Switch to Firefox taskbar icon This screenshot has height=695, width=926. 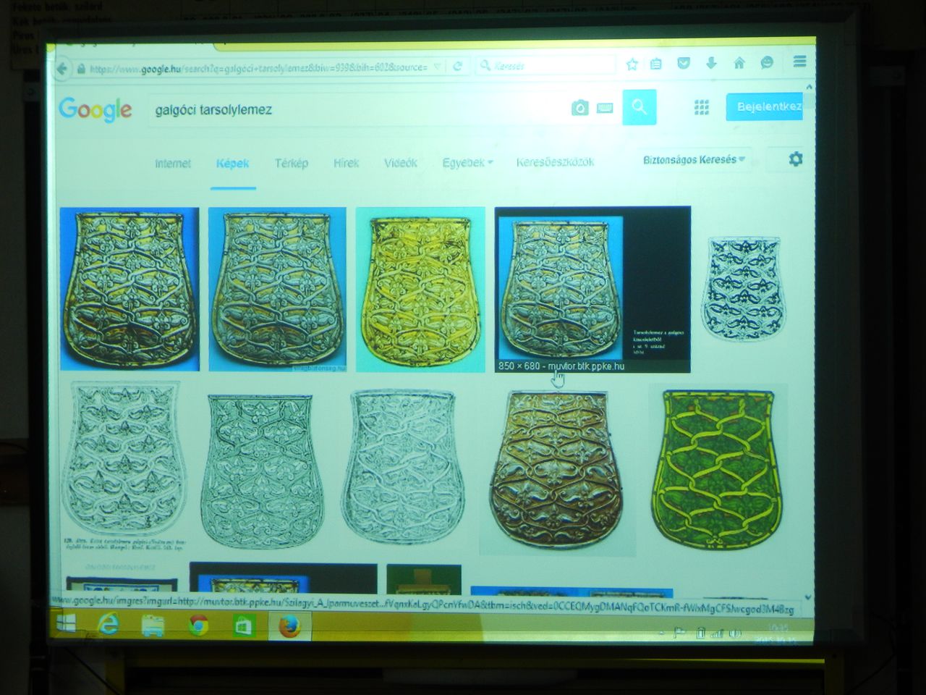[289, 626]
